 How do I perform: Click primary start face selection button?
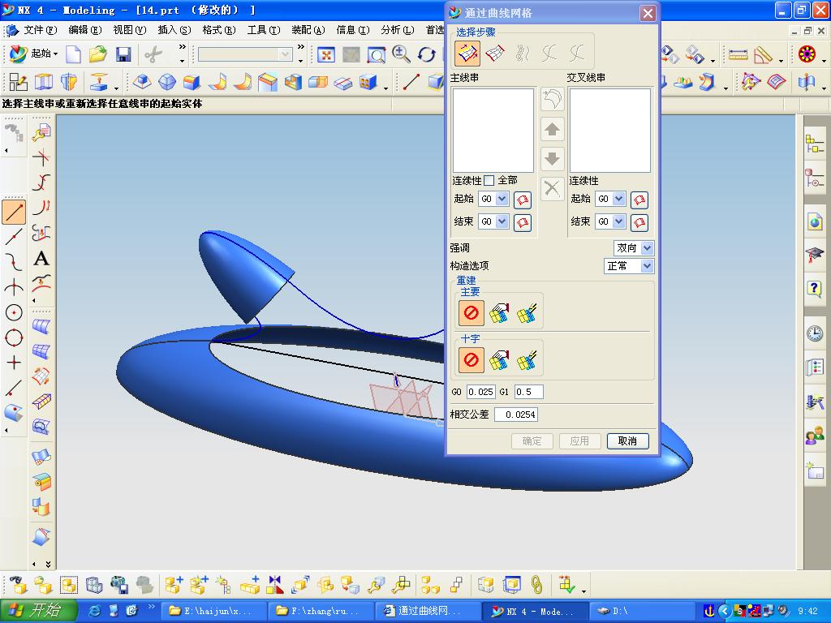(x=523, y=200)
